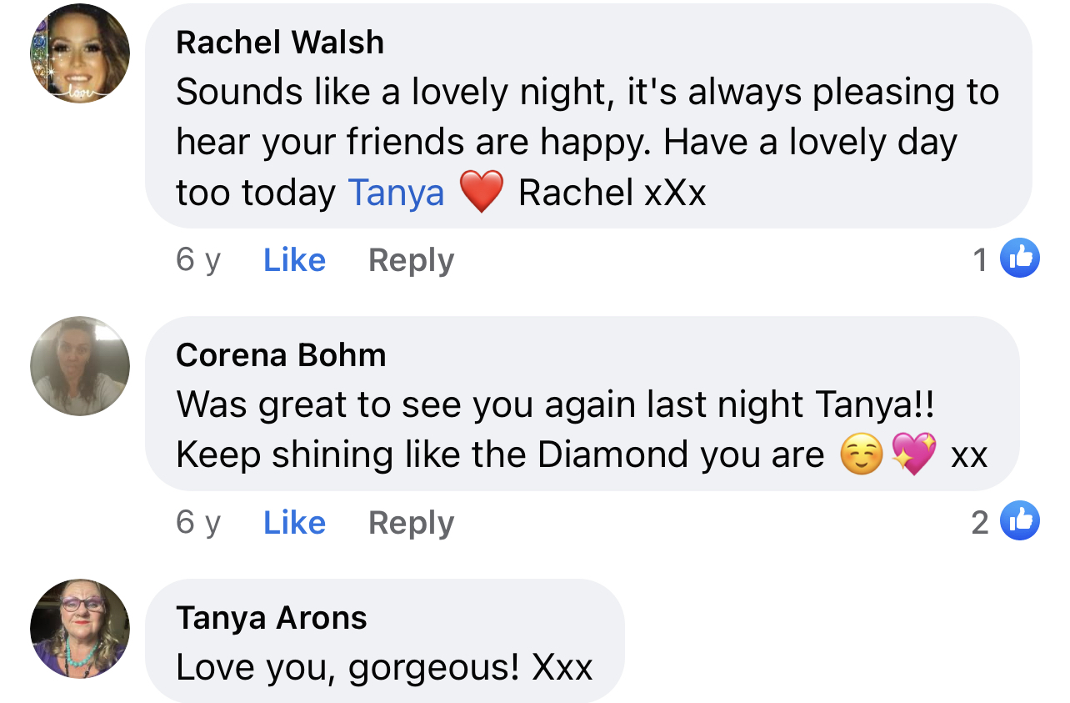Open Tanya Arons's profile picture
Viewport: 1070px width, 703px height.
pyautogui.click(x=80, y=629)
